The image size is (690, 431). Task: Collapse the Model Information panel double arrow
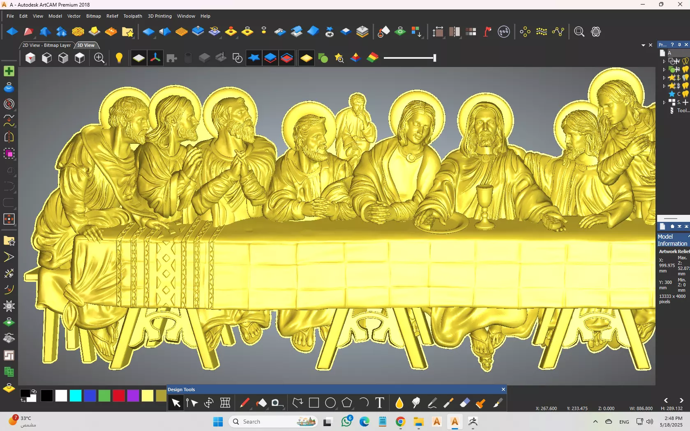click(686, 226)
